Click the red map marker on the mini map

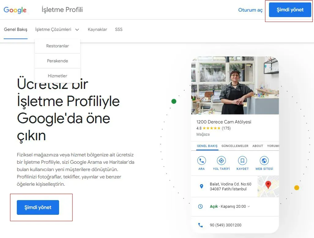[x=268, y=185]
